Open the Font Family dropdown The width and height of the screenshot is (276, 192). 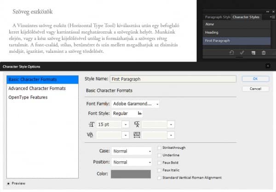click(136, 104)
